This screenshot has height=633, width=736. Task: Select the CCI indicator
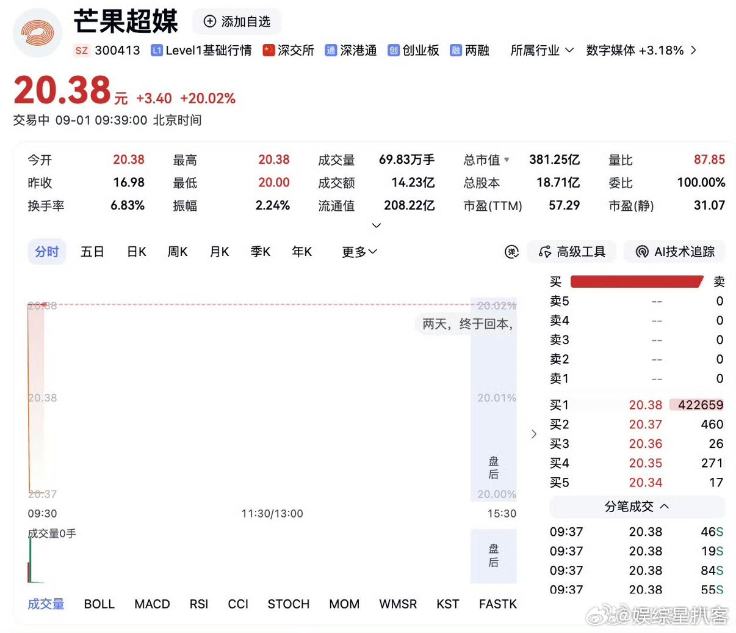click(238, 604)
